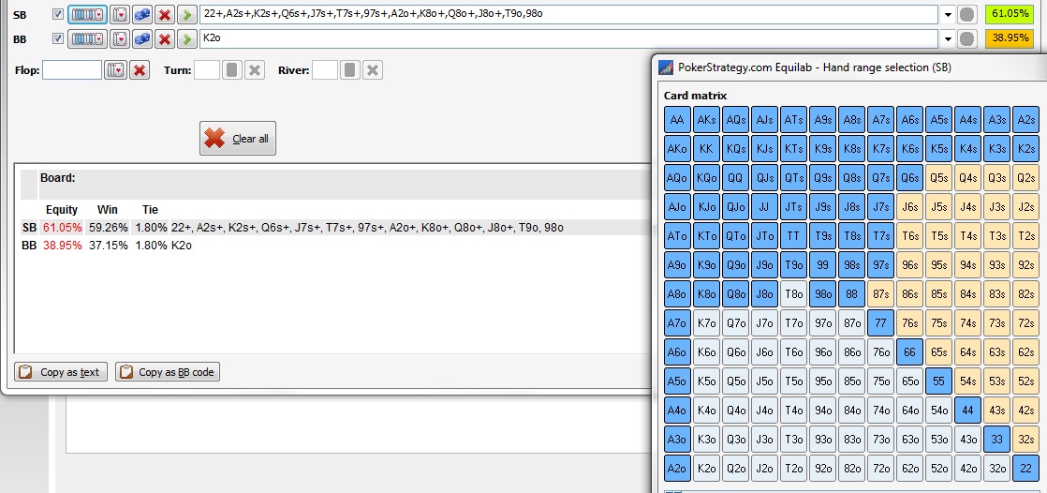Open the flop card selector icon
1047x493 pixels.
point(115,70)
